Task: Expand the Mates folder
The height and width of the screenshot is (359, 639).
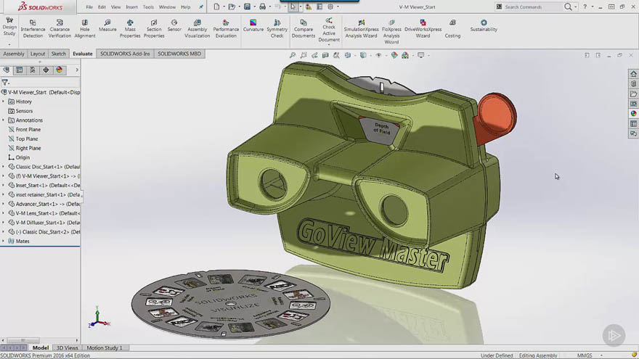Action: [x=3, y=241]
